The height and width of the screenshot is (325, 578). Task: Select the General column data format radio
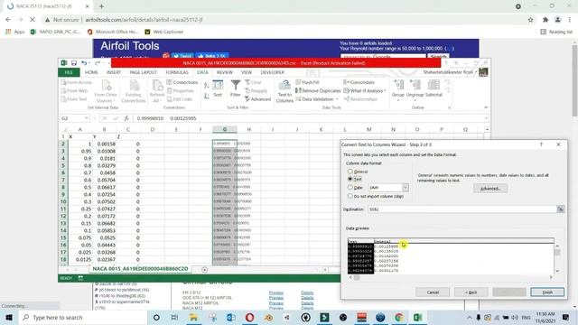350,172
